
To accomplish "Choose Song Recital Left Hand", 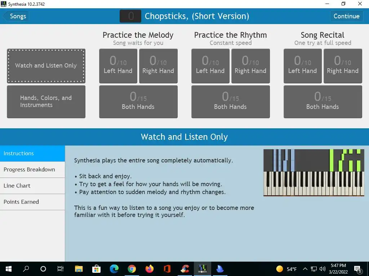I will [303, 66].
